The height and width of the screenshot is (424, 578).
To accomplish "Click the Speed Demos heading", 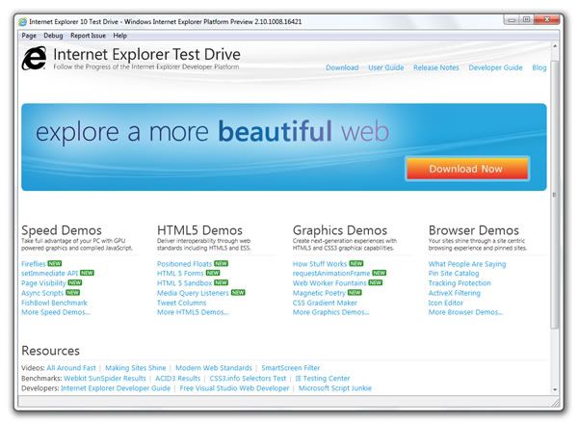I will (x=62, y=230).
